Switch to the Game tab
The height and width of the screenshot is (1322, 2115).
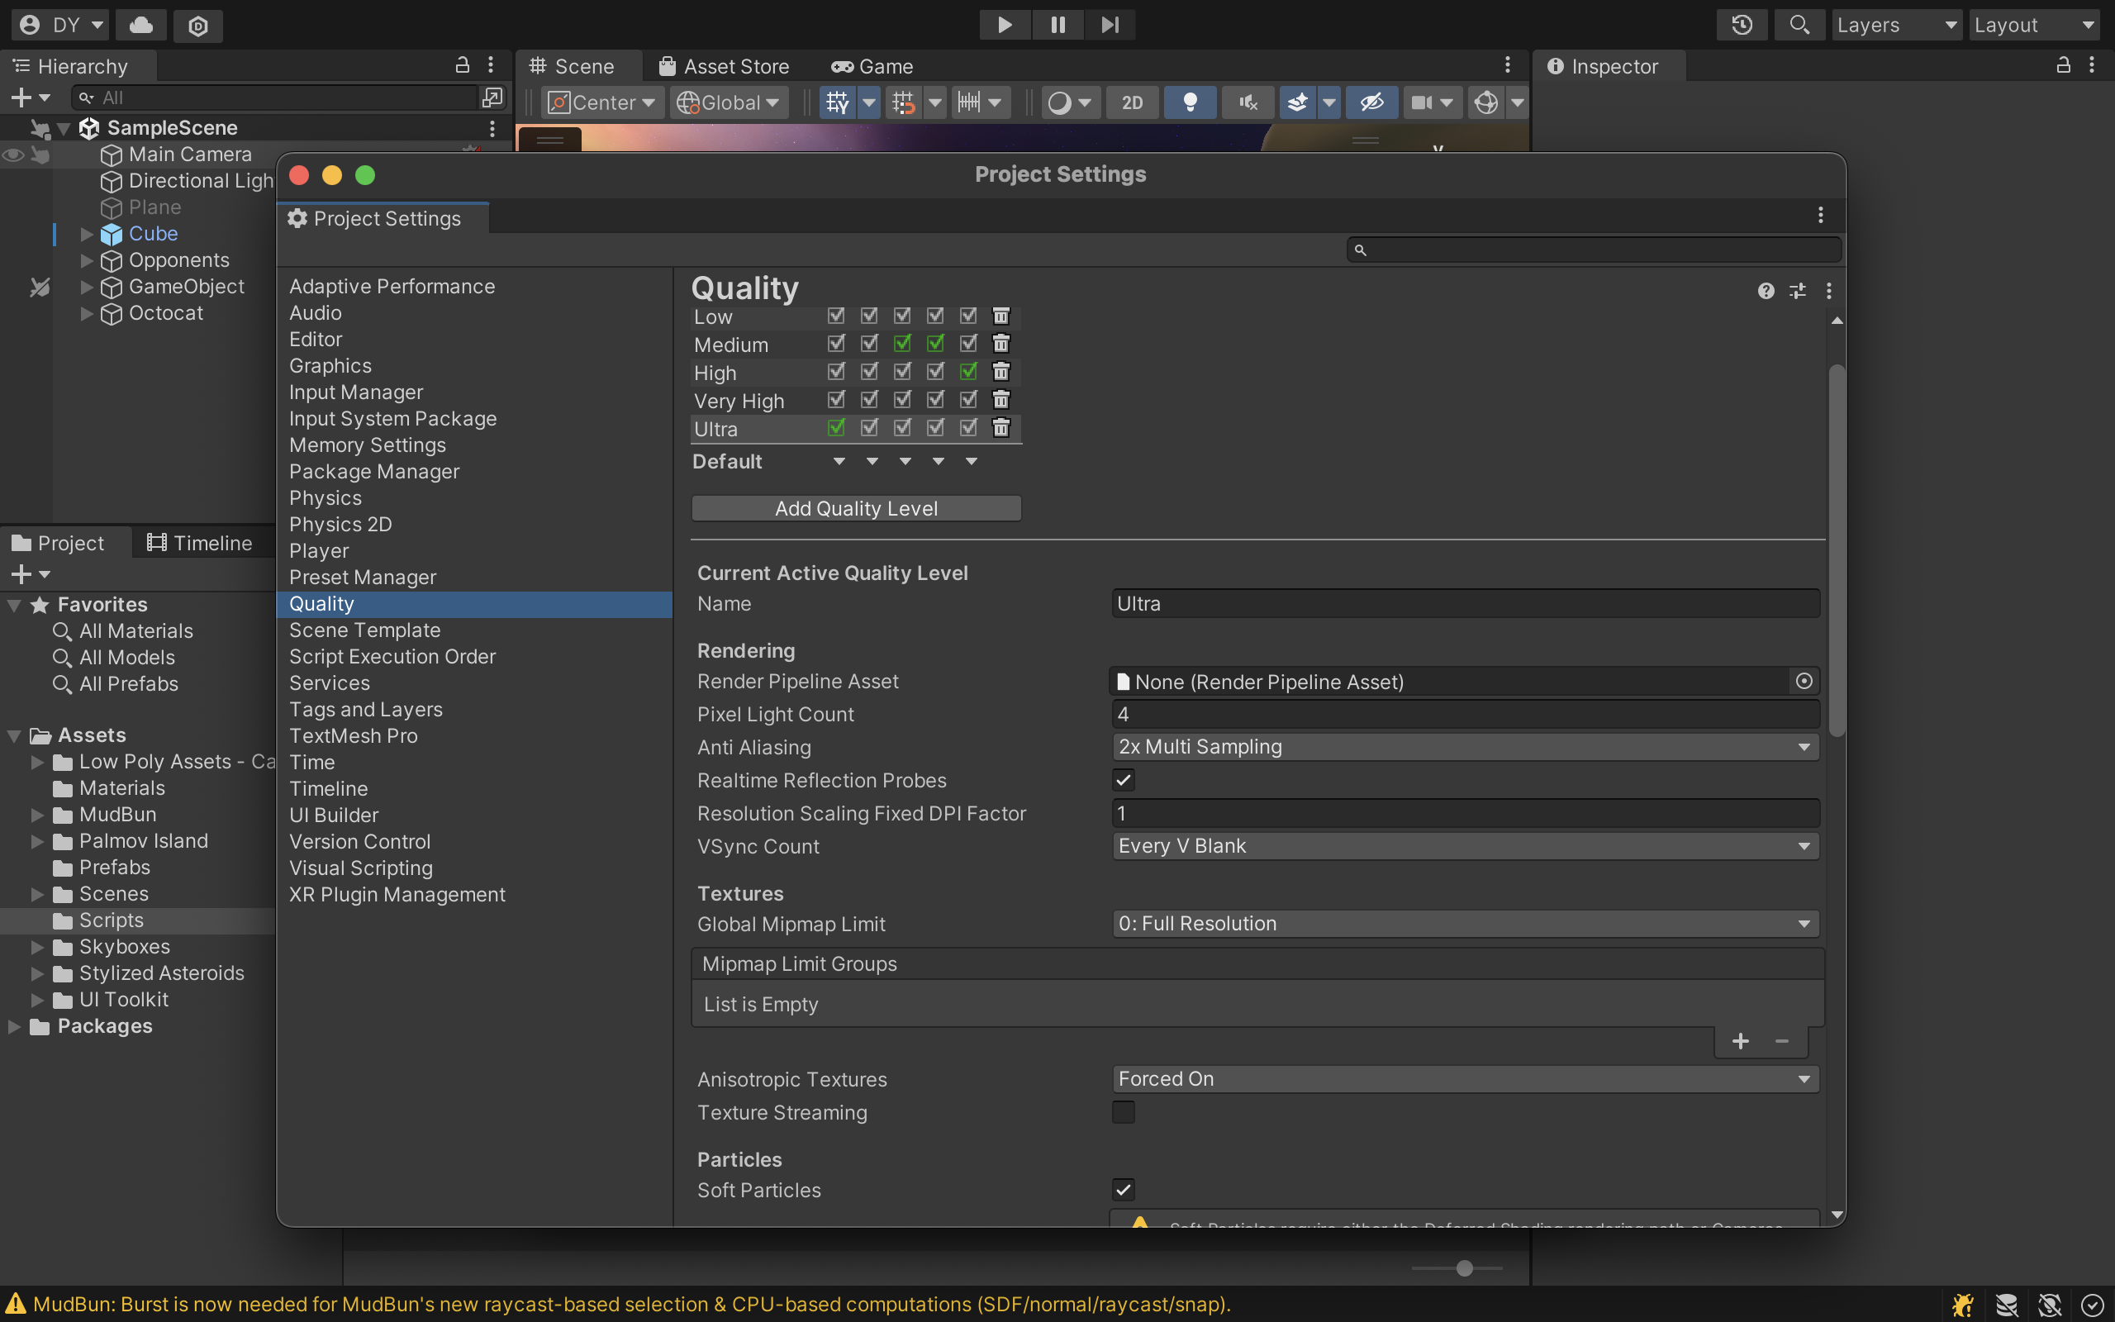point(872,66)
